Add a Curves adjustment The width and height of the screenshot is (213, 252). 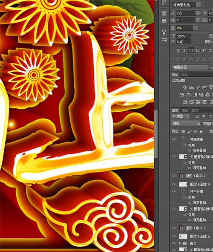tap(198, 87)
